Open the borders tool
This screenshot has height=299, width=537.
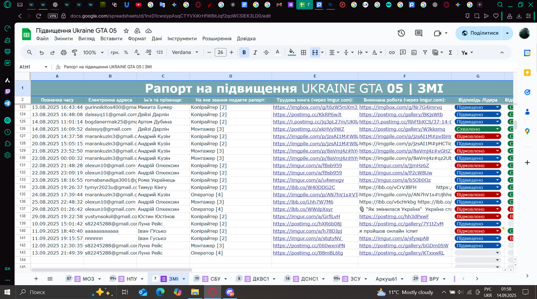click(303, 52)
